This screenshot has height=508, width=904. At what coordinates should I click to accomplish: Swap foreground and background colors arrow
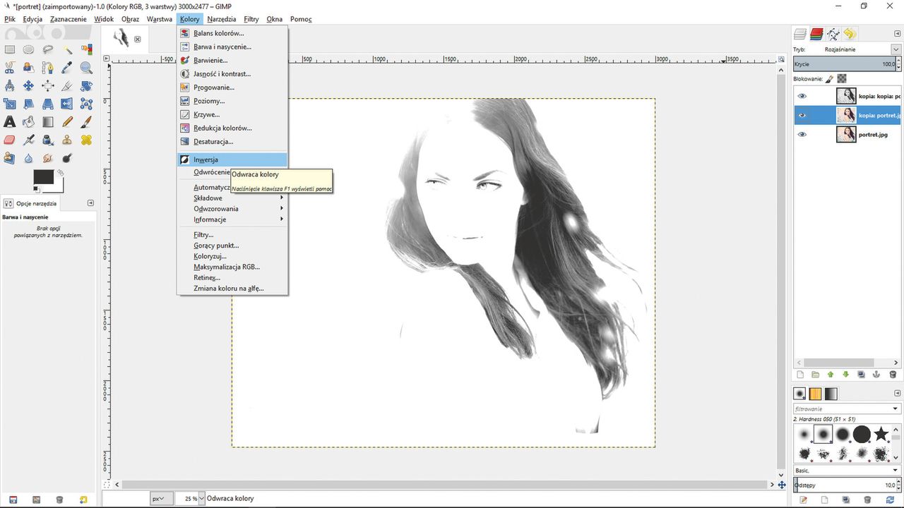[x=61, y=172]
